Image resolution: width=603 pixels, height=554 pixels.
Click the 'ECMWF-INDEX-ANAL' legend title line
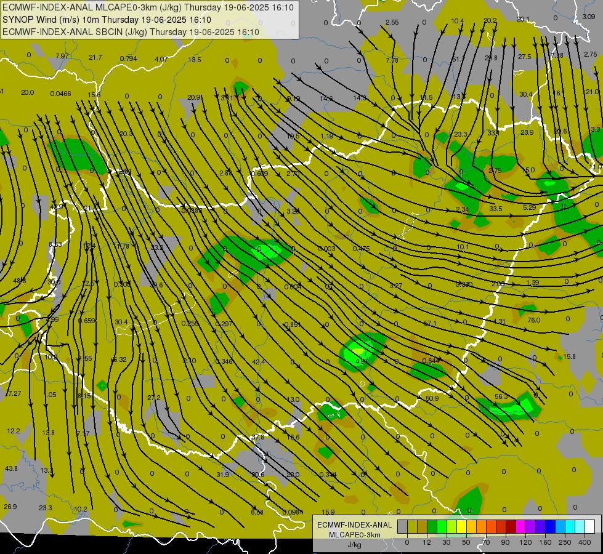point(355,525)
